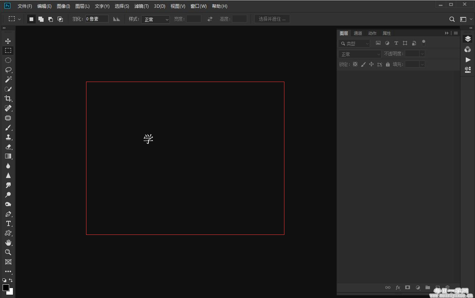This screenshot has width=475, height=298.
Task: Open the 滤镜(T) menu
Action: (141, 6)
